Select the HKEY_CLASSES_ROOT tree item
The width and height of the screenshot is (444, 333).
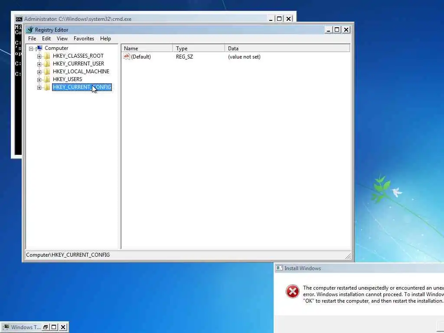[x=78, y=56]
